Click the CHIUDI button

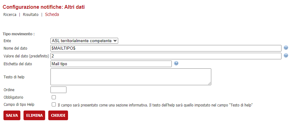(58, 116)
